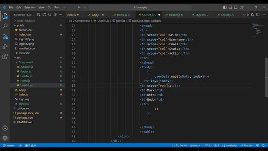Switch to the index.js tab

click(x=73, y=15)
